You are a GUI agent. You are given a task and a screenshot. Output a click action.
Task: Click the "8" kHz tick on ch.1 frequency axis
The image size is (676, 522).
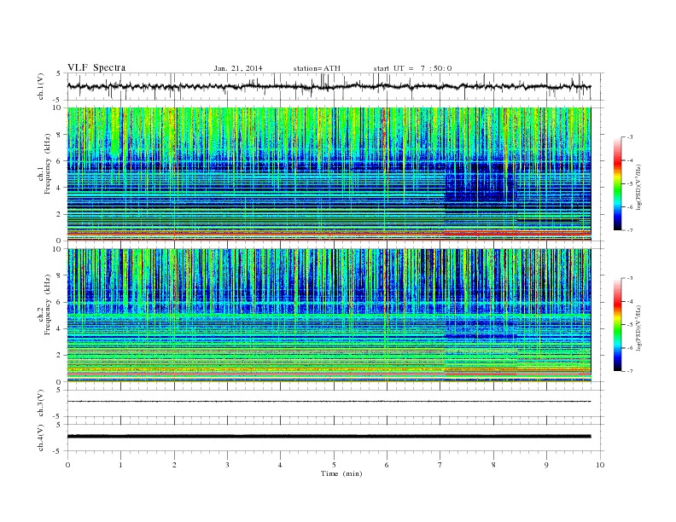click(x=59, y=135)
